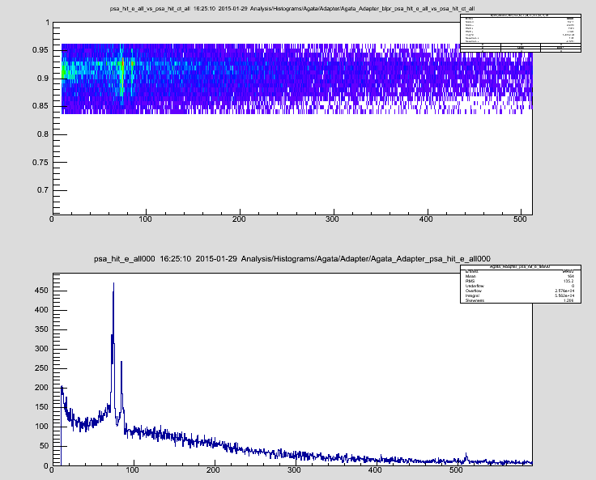Click the 0.7 label on top y-axis
Viewport: 596px width, 480px height.
(44, 189)
